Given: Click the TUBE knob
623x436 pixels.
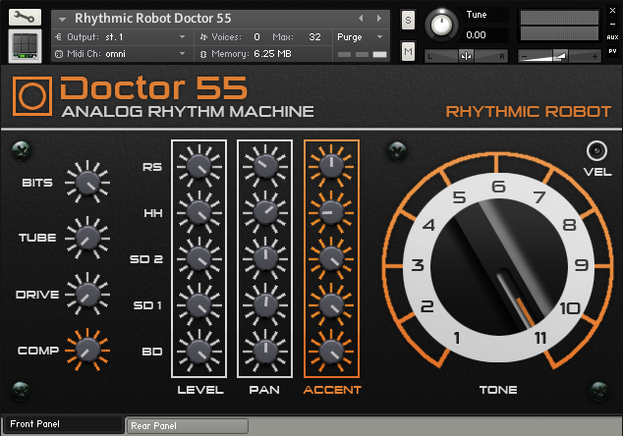Looking at the screenshot, I should [87, 239].
